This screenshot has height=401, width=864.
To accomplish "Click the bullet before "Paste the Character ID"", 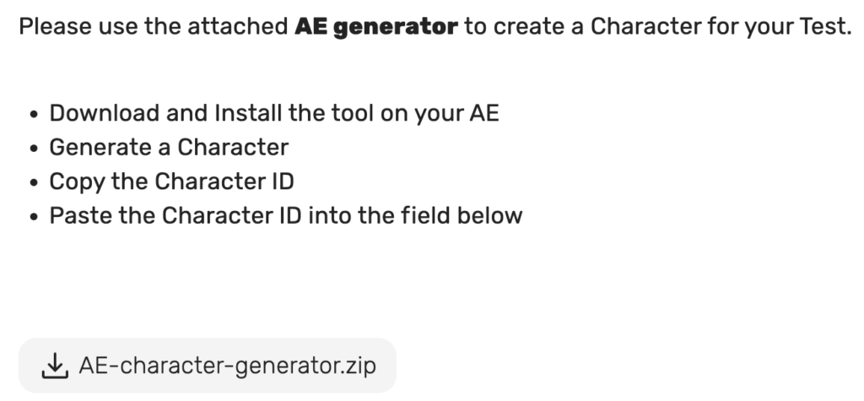I will pos(34,217).
